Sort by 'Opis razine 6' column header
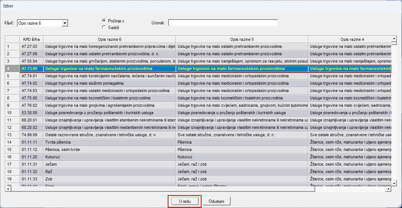The width and height of the screenshot is (402, 208). coord(109,39)
